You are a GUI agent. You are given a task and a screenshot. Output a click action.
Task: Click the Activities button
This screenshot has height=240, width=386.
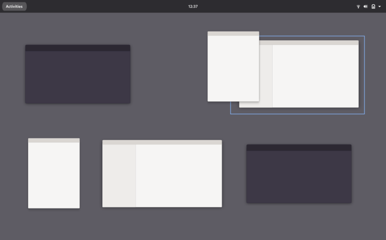[x=14, y=7]
